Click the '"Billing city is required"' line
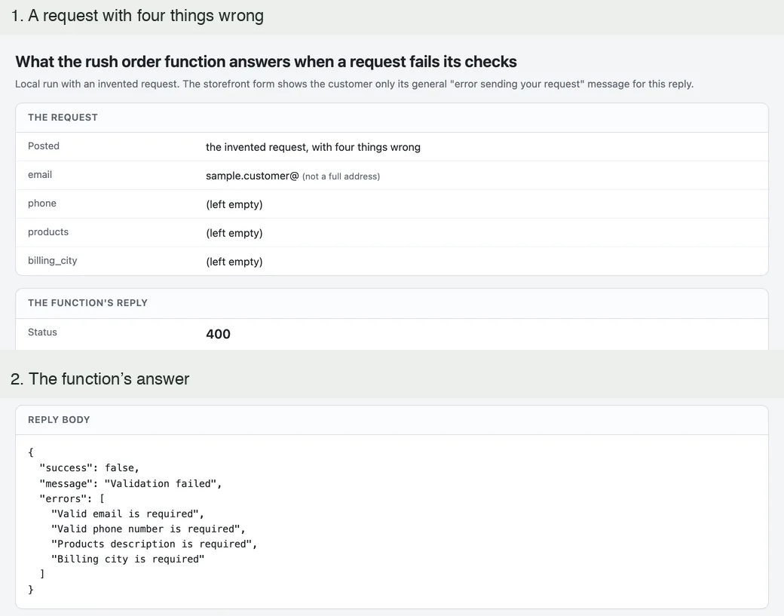The height and width of the screenshot is (616, 784). (x=128, y=559)
